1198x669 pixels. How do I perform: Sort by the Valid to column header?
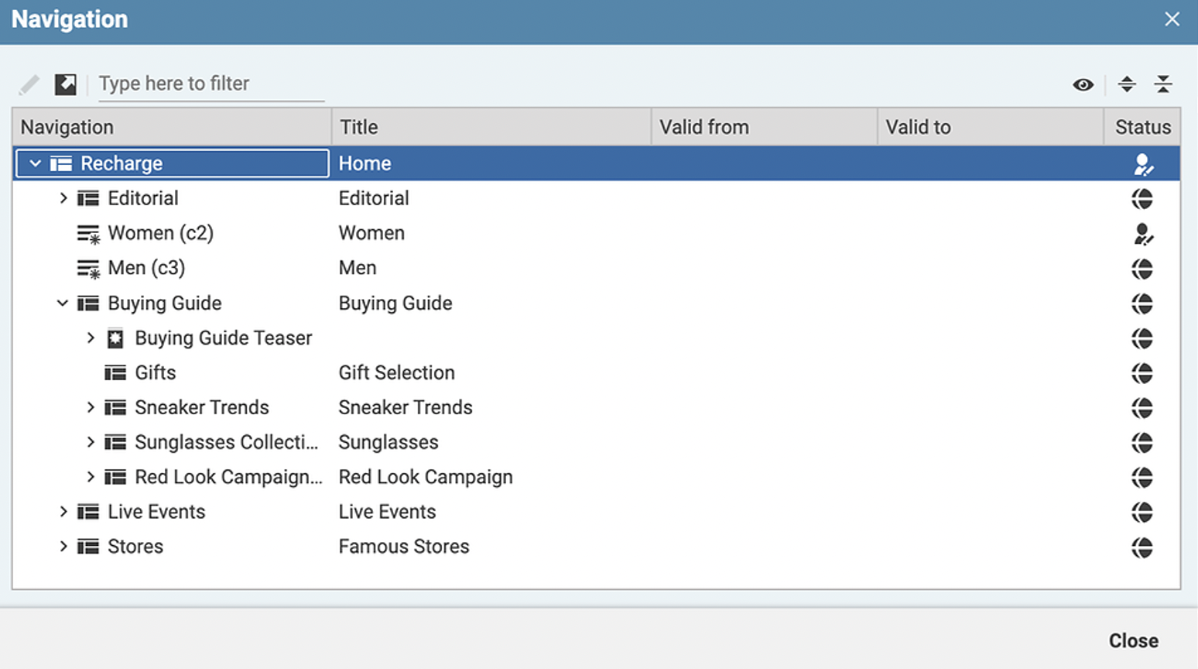[x=991, y=127]
